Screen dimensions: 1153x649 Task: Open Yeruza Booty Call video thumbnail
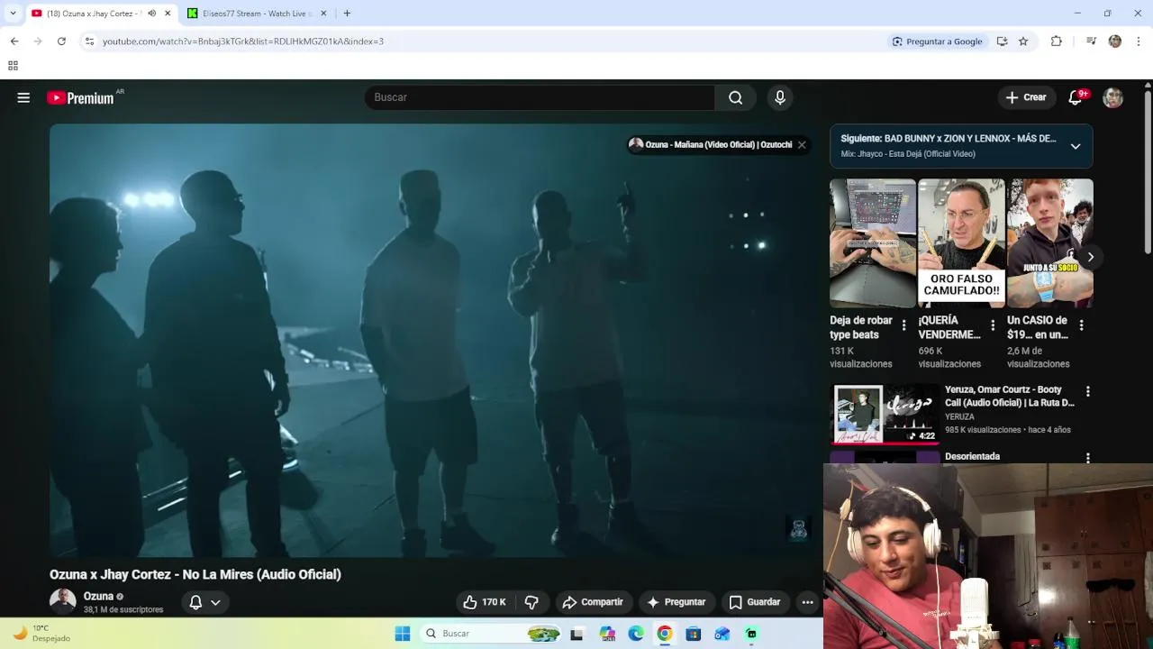point(885,415)
